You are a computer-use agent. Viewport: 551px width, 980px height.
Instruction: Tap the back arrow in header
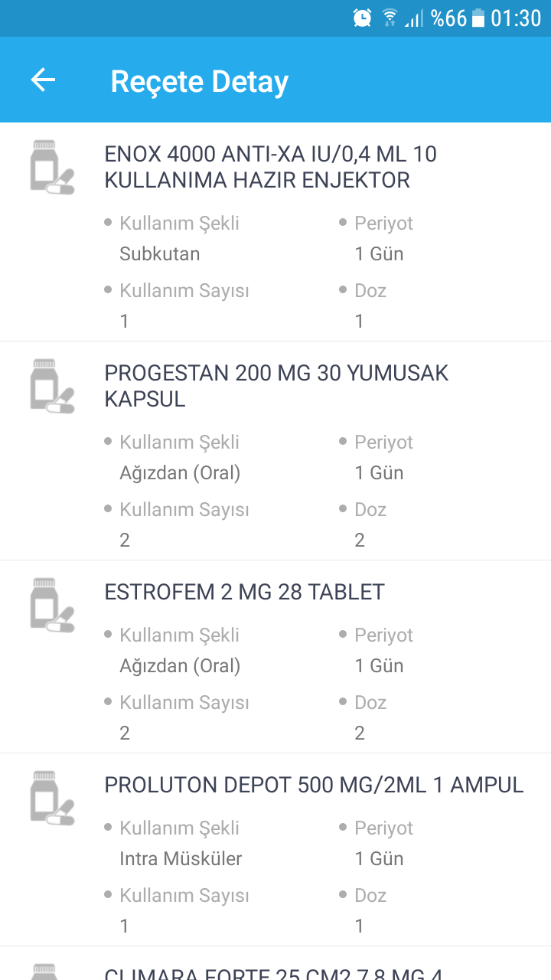(x=43, y=80)
